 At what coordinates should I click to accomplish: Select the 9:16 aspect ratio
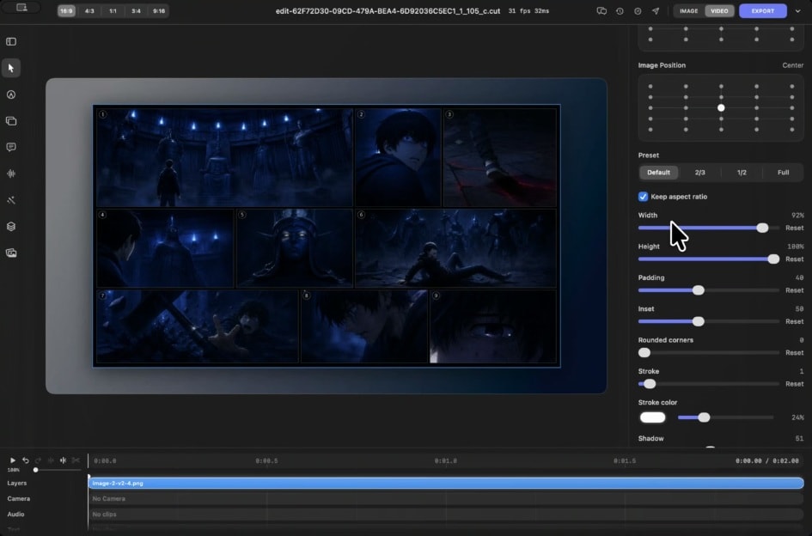point(159,11)
